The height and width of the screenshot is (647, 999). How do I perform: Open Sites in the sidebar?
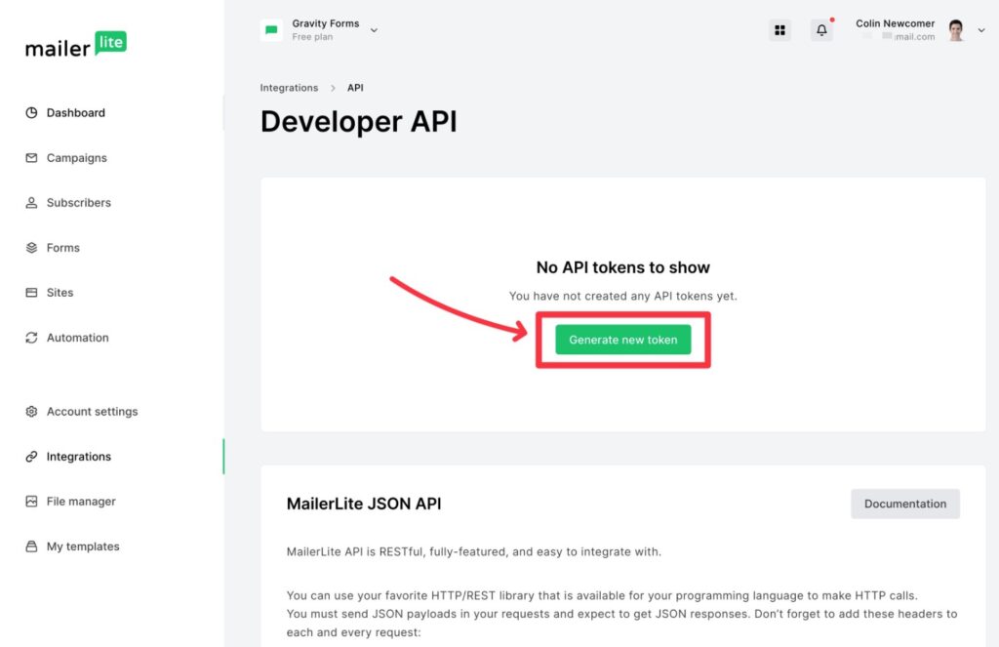pos(60,293)
